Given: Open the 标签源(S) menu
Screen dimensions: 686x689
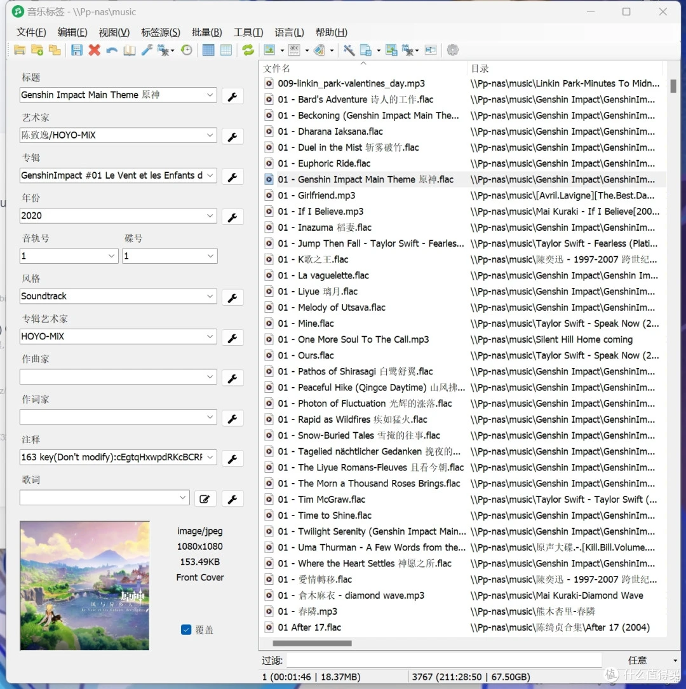Looking at the screenshot, I should tap(160, 32).
